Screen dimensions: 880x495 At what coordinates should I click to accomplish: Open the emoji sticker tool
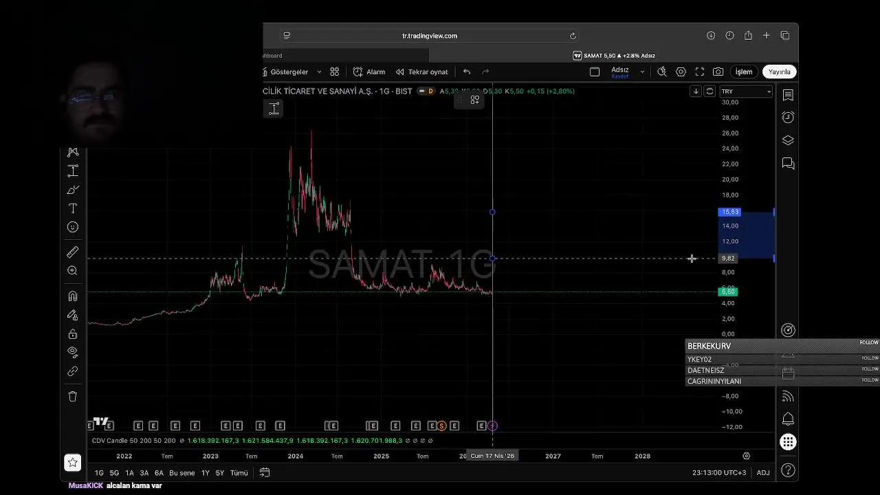pos(73,227)
